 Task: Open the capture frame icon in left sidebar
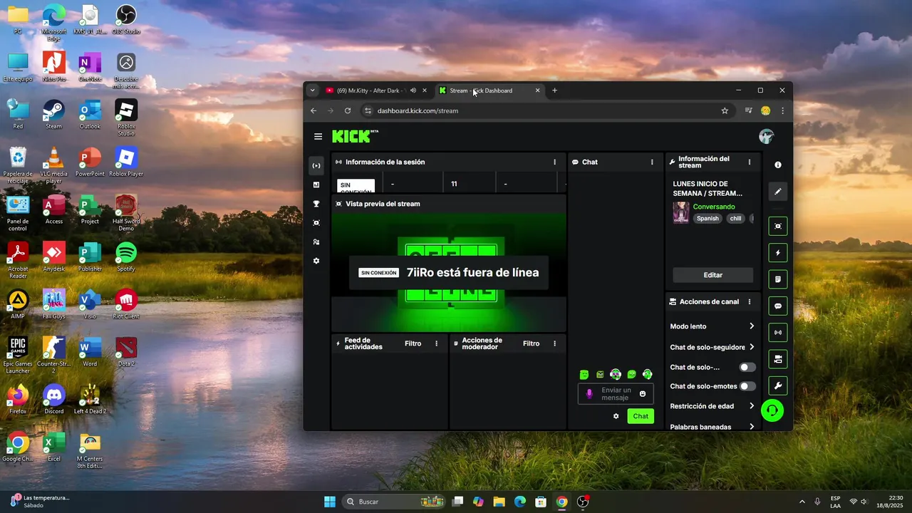(316, 223)
